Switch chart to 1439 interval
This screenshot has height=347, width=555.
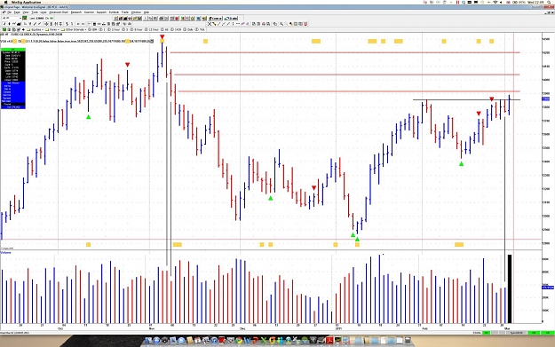175,29
